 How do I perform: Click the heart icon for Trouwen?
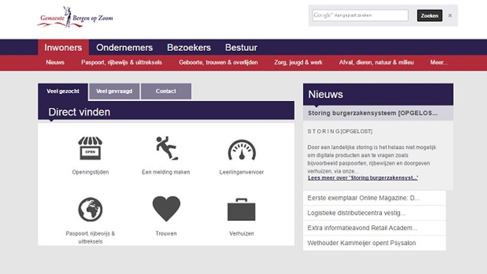click(166, 209)
